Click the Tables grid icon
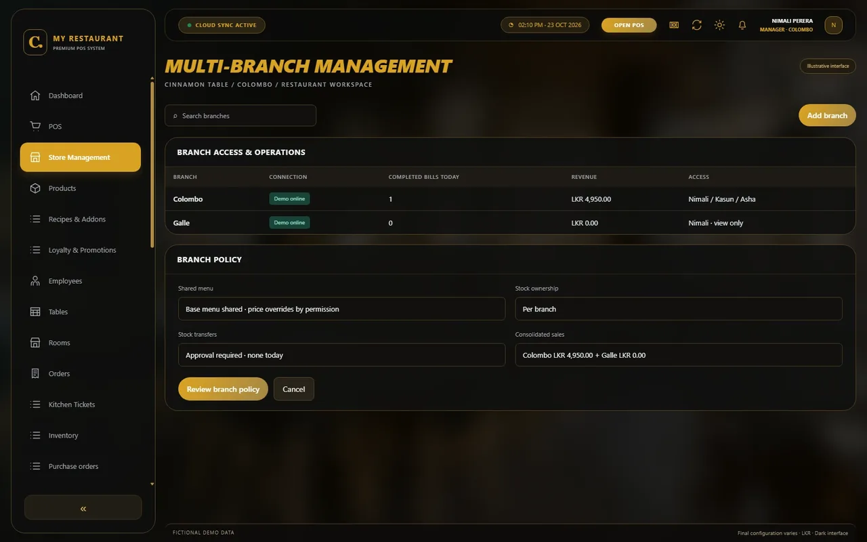This screenshot has height=542, width=867. point(35,312)
